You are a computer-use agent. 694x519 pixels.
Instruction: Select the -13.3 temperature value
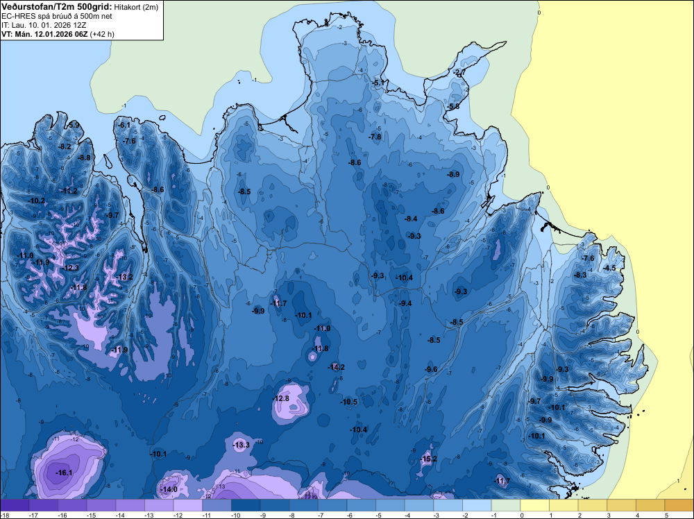[242, 445]
